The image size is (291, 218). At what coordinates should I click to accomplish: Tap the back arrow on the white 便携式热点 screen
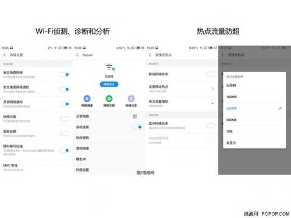150,55
